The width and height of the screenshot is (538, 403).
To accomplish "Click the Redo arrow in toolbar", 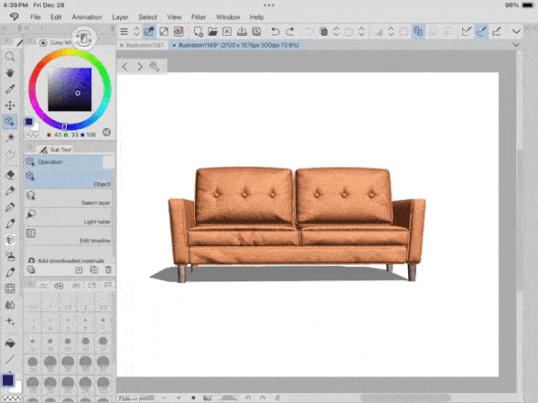I will 290,32.
